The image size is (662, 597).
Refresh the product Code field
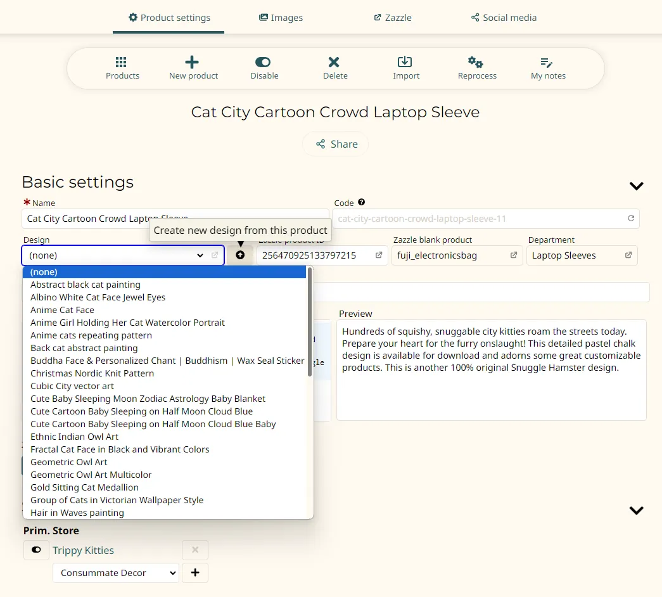pyautogui.click(x=631, y=219)
